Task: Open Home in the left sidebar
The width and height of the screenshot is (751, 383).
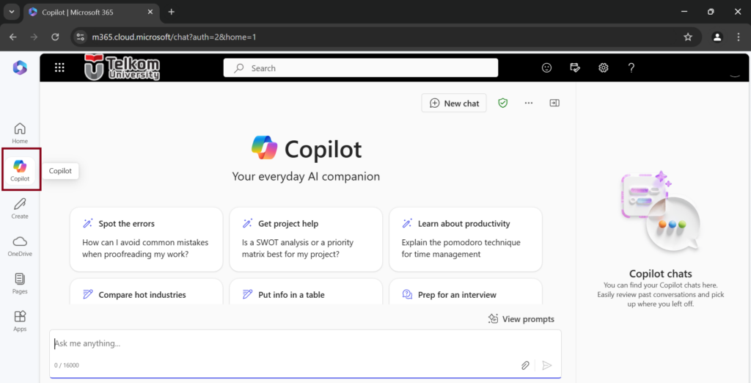Action: 20,133
